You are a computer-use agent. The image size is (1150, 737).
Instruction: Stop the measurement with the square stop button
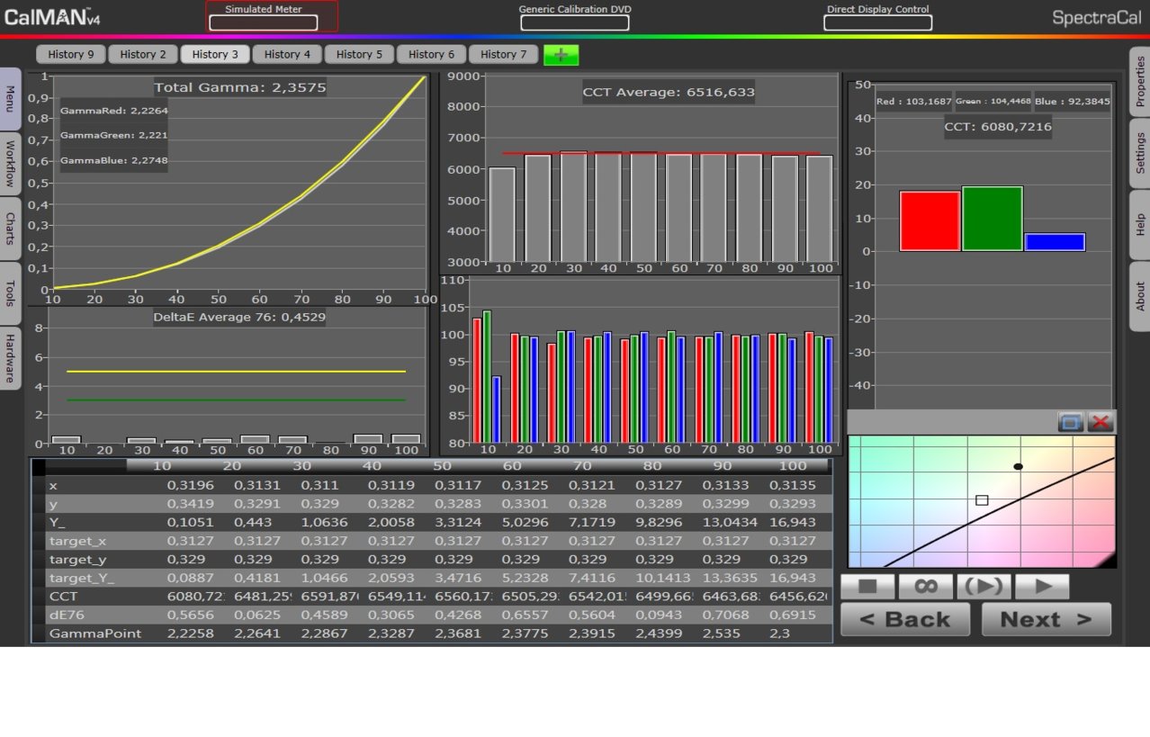coord(867,587)
